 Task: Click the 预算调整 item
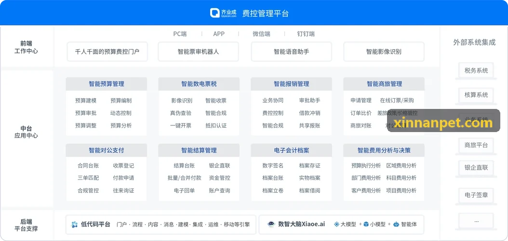click(86, 126)
